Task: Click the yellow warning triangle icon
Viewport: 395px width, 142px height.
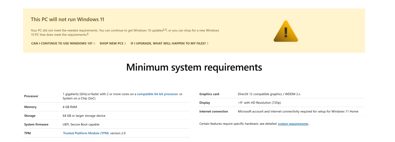Action: click(286, 31)
